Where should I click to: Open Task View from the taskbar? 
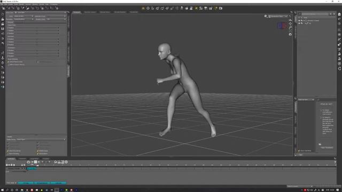(17, 190)
